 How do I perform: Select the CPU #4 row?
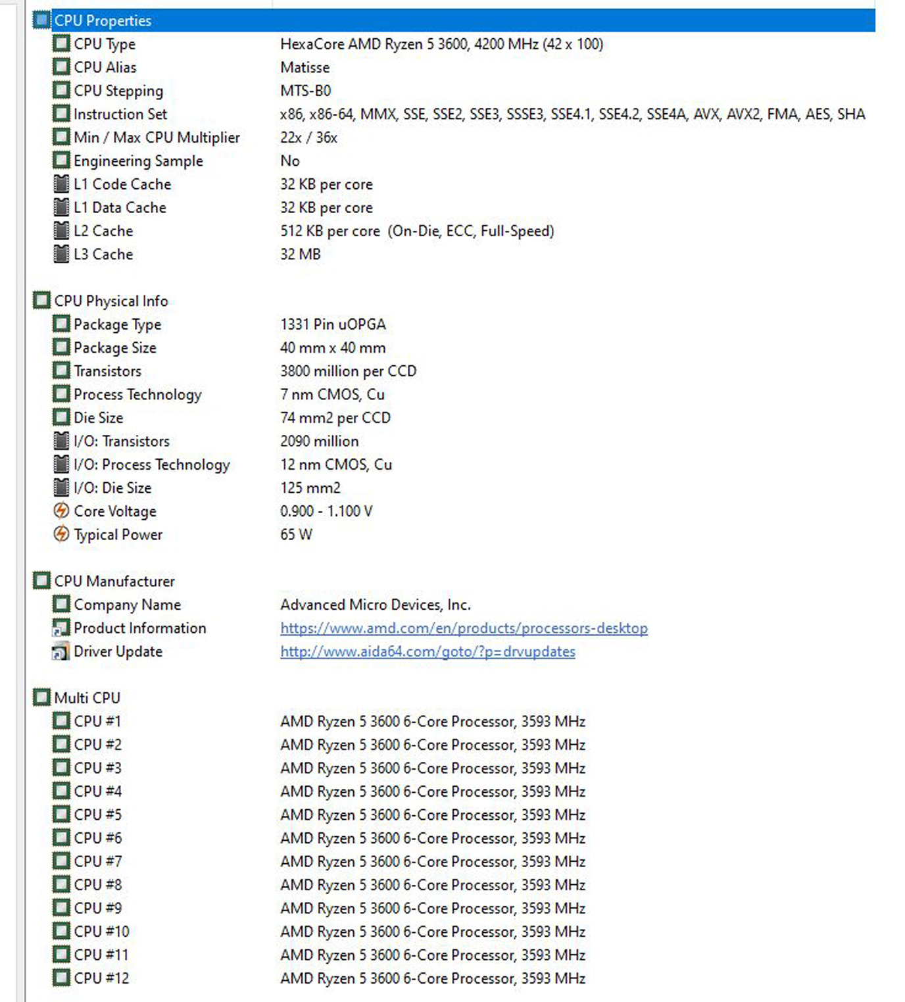tap(319, 791)
